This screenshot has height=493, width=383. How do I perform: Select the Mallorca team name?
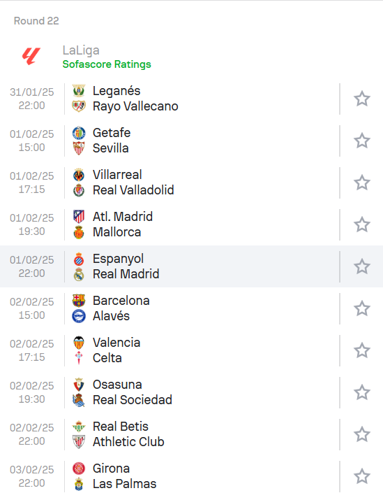(117, 232)
